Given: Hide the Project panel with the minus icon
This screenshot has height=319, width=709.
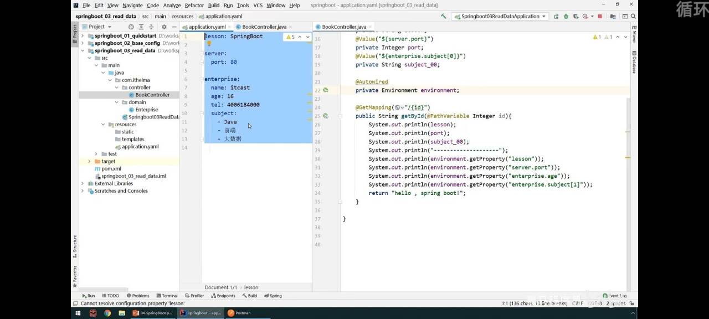Looking at the screenshot, I should 174,27.
